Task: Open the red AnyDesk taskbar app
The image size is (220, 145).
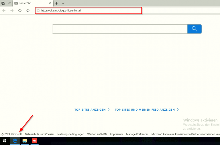Action: 34,141
